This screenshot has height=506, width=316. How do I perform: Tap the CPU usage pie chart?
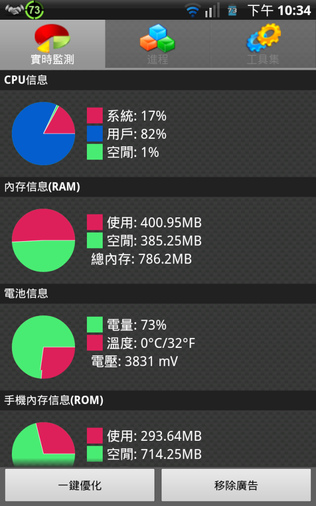pos(43,133)
